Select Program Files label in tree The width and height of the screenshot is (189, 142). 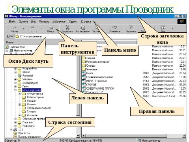coord(30,69)
